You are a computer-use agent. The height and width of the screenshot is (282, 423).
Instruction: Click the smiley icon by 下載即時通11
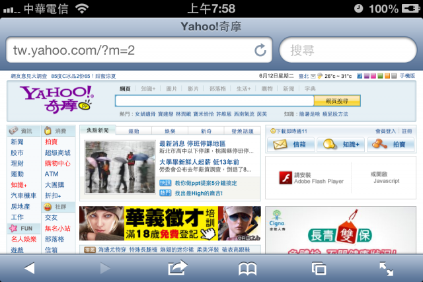[273, 131]
